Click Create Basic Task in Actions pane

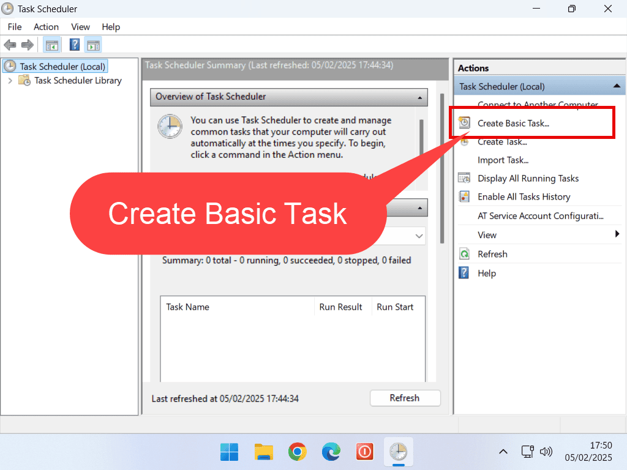tap(513, 123)
